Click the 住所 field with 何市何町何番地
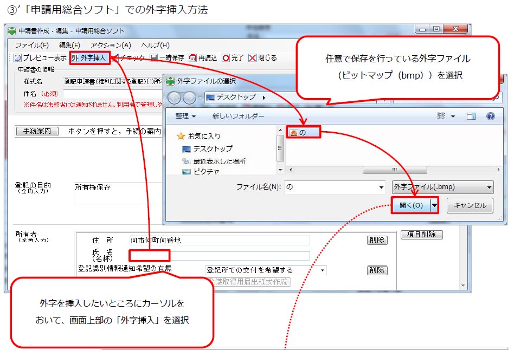The height and width of the screenshot is (350, 514). pyautogui.click(x=220, y=240)
